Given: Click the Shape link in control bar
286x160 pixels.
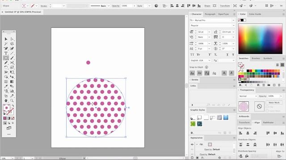Looking at the screenshot, I should 207,6.
